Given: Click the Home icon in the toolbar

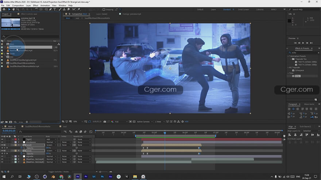Looking at the screenshot, I should tap(4, 9).
